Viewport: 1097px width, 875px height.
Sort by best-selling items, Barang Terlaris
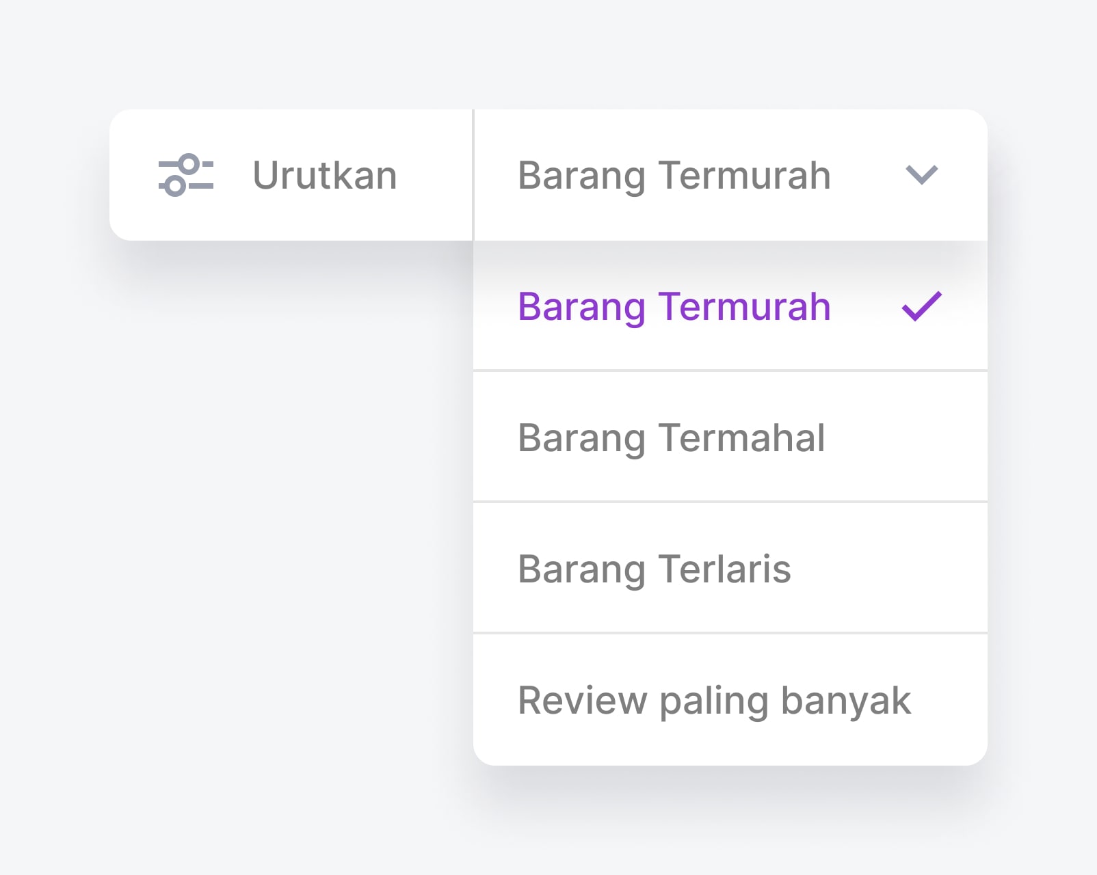point(655,569)
